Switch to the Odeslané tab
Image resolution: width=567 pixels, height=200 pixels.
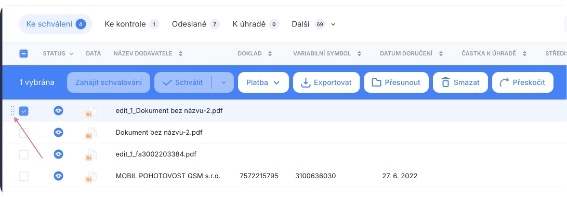click(195, 24)
